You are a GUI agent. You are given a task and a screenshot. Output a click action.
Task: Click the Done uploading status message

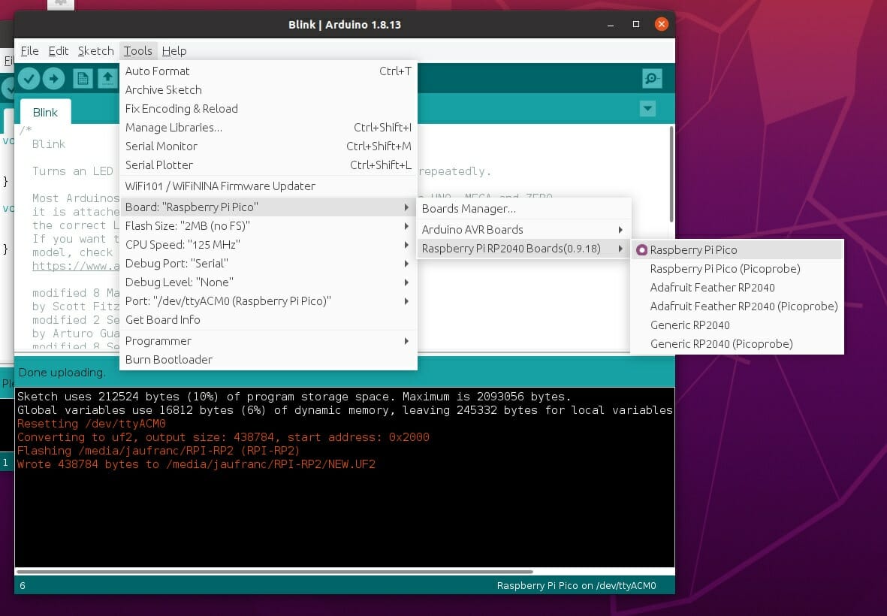pos(62,372)
